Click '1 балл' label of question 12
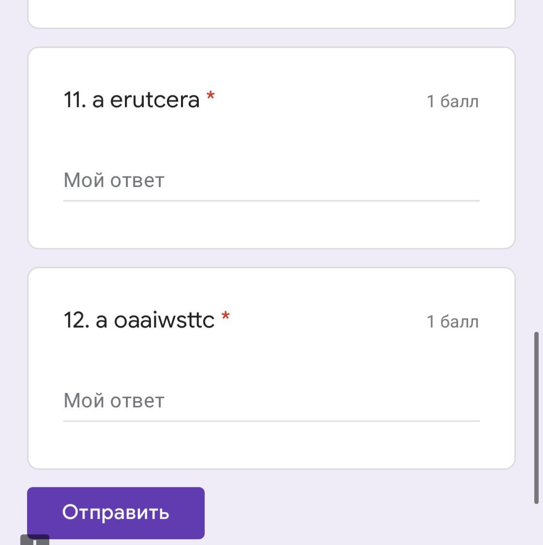This screenshot has height=545, width=543. [x=452, y=322]
